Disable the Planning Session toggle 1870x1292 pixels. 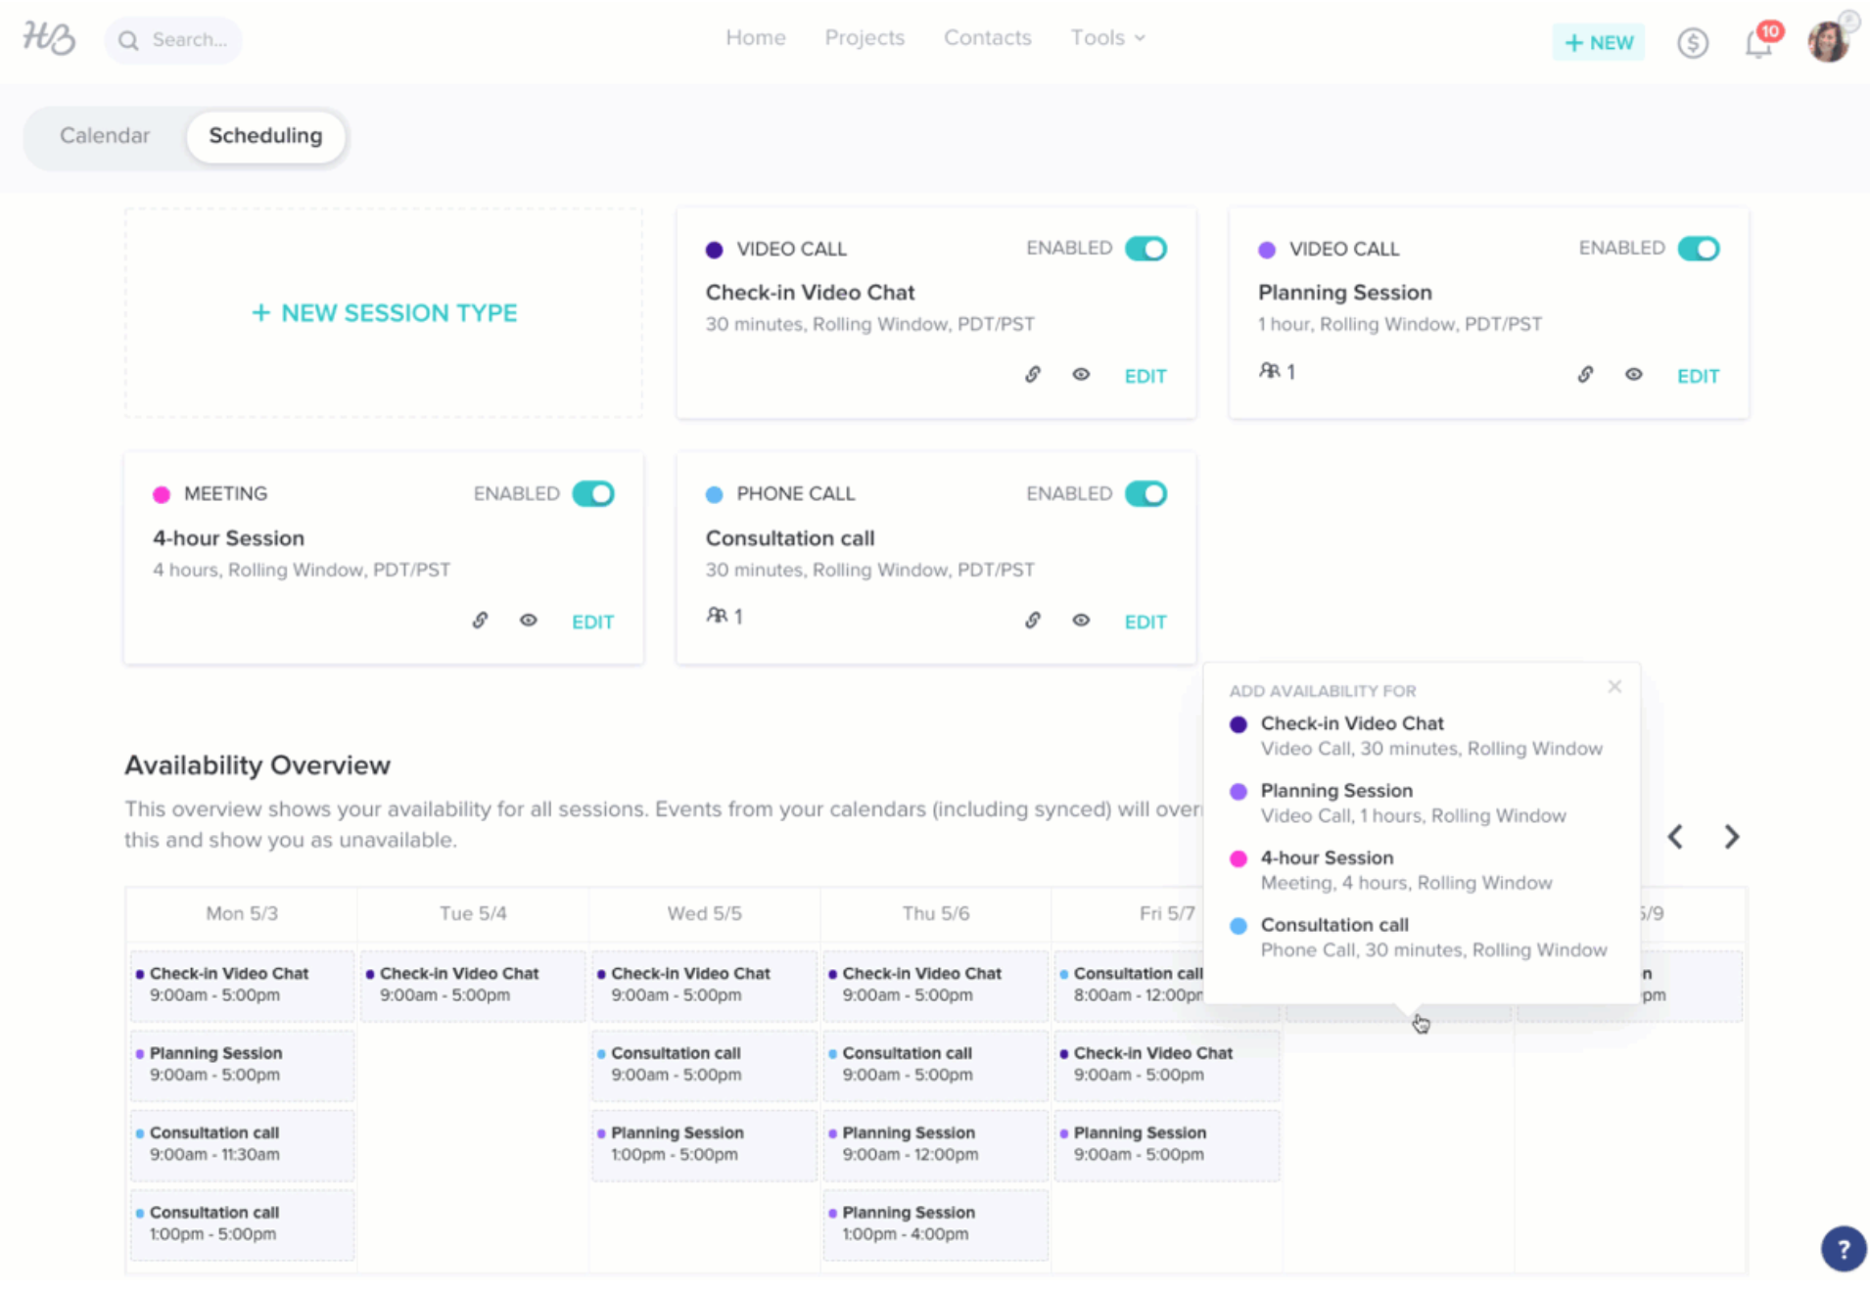coord(1698,249)
